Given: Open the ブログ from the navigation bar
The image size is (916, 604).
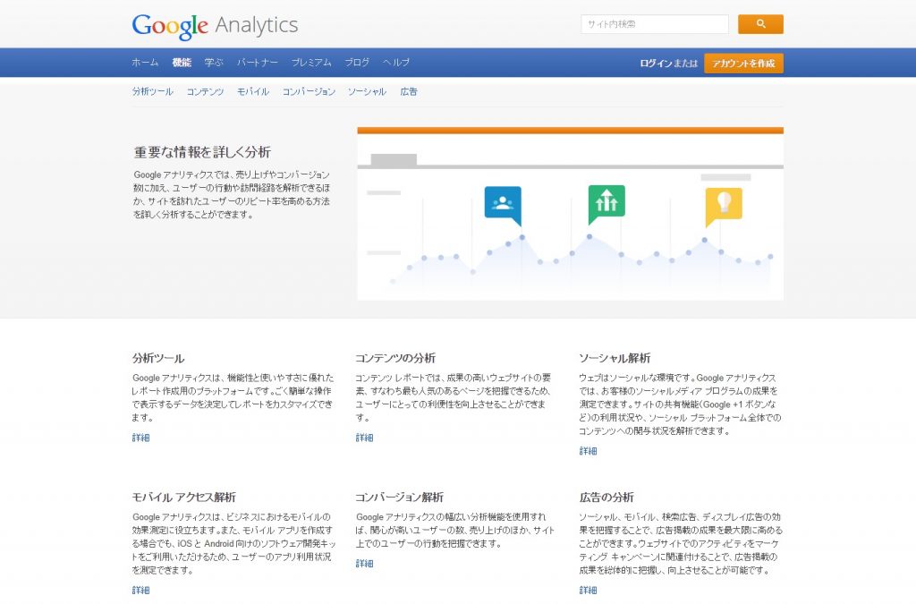Looking at the screenshot, I should tap(356, 63).
